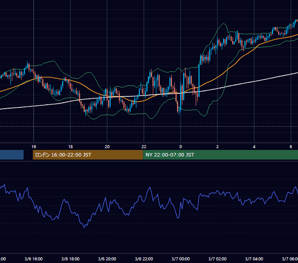The height and width of the screenshot is (263, 298).
Task: Click the 3/6 22:00 label on oscillator axis
Action: coord(144,259)
